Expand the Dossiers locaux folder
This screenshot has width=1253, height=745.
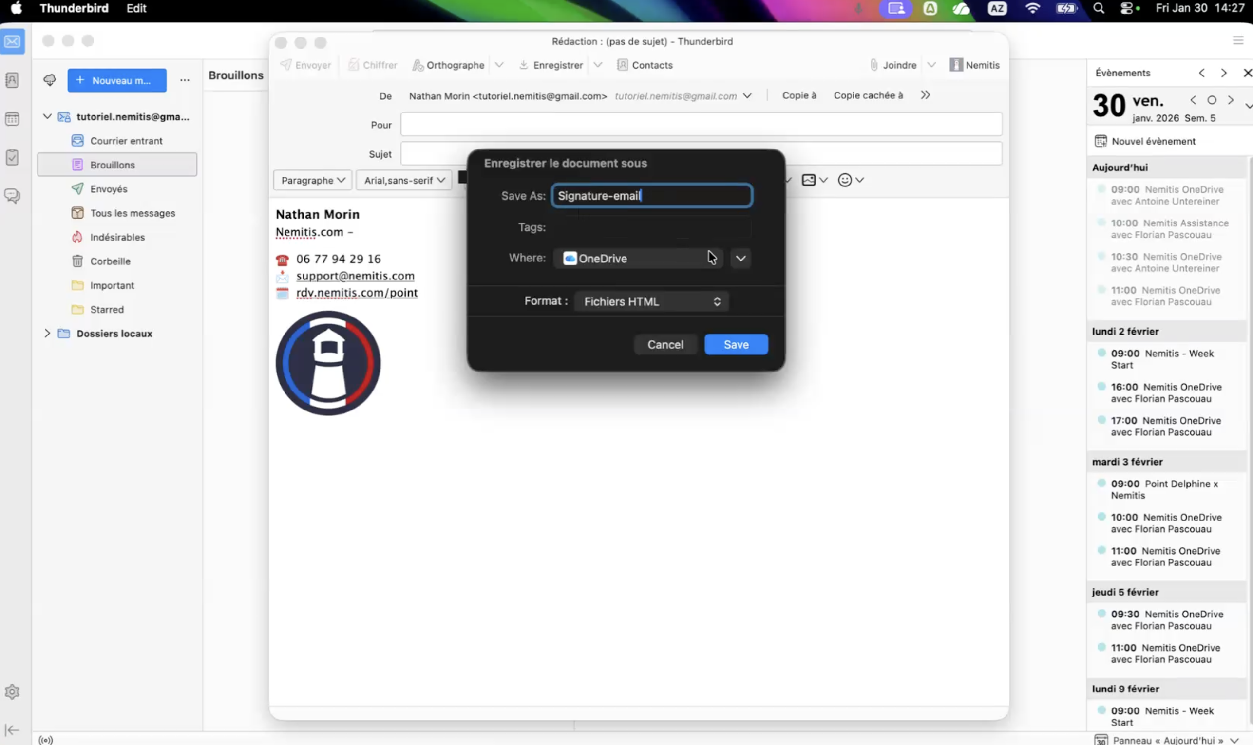(47, 333)
